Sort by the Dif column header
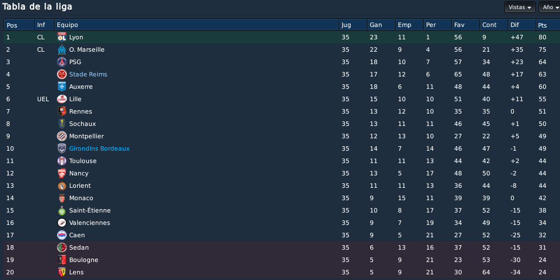 pyautogui.click(x=522, y=25)
